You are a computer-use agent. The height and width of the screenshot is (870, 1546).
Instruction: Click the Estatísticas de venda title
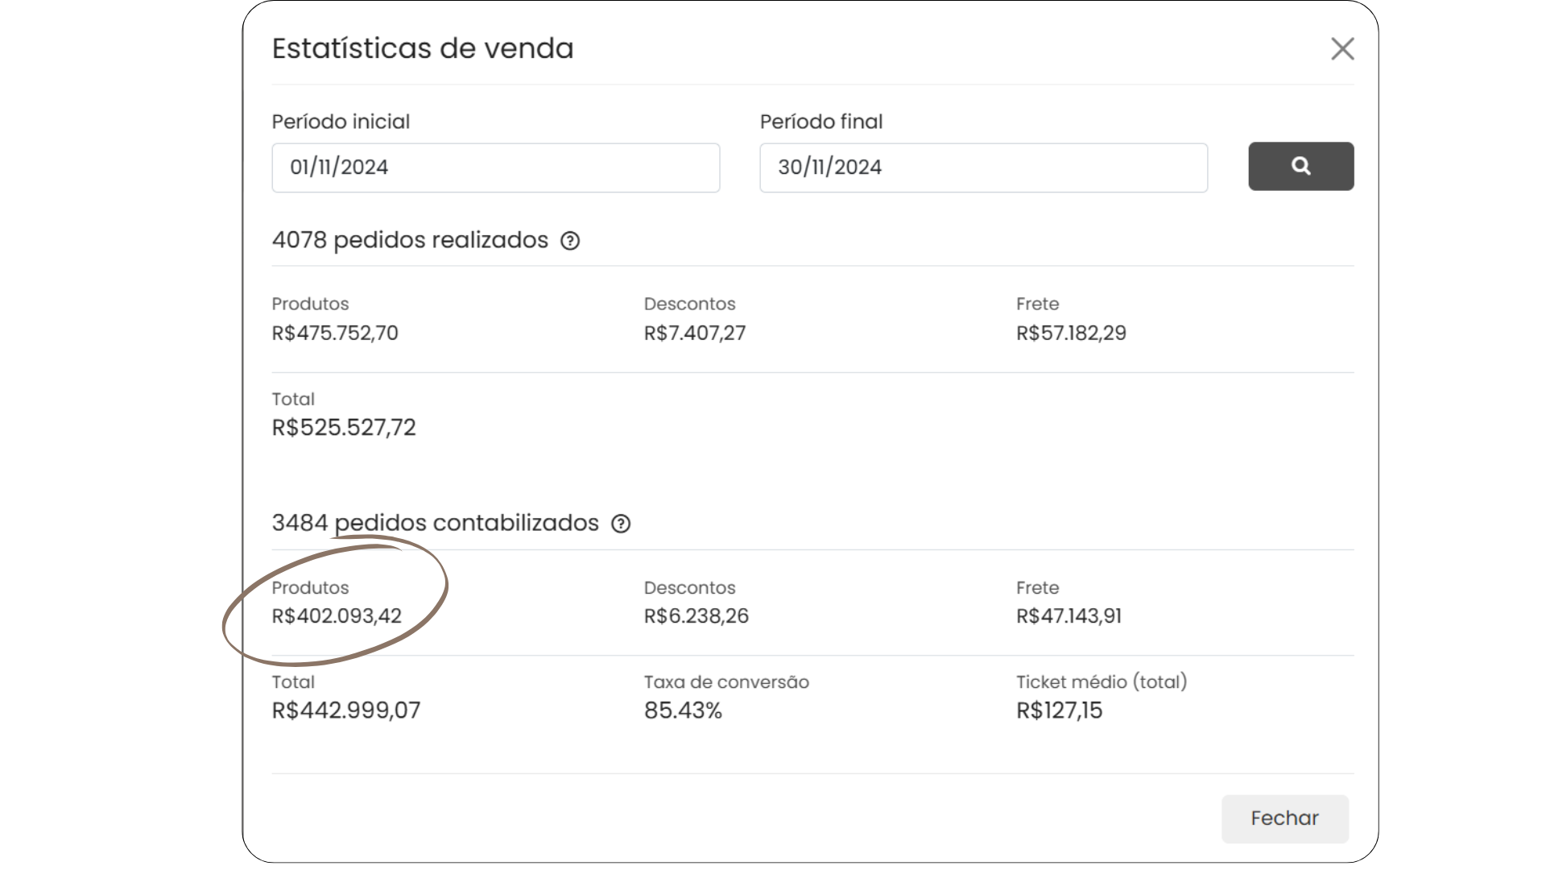click(423, 48)
